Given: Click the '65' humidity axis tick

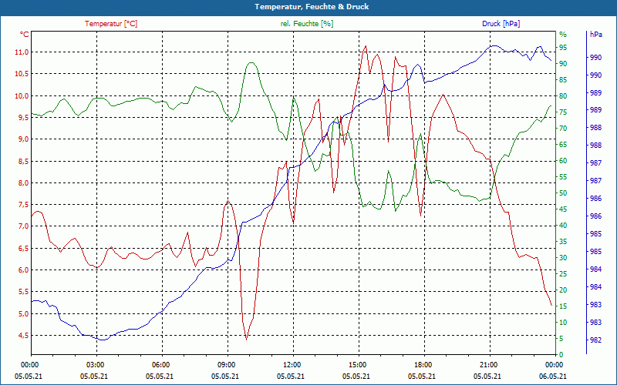Looking at the screenshot, I should (x=563, y=145).
